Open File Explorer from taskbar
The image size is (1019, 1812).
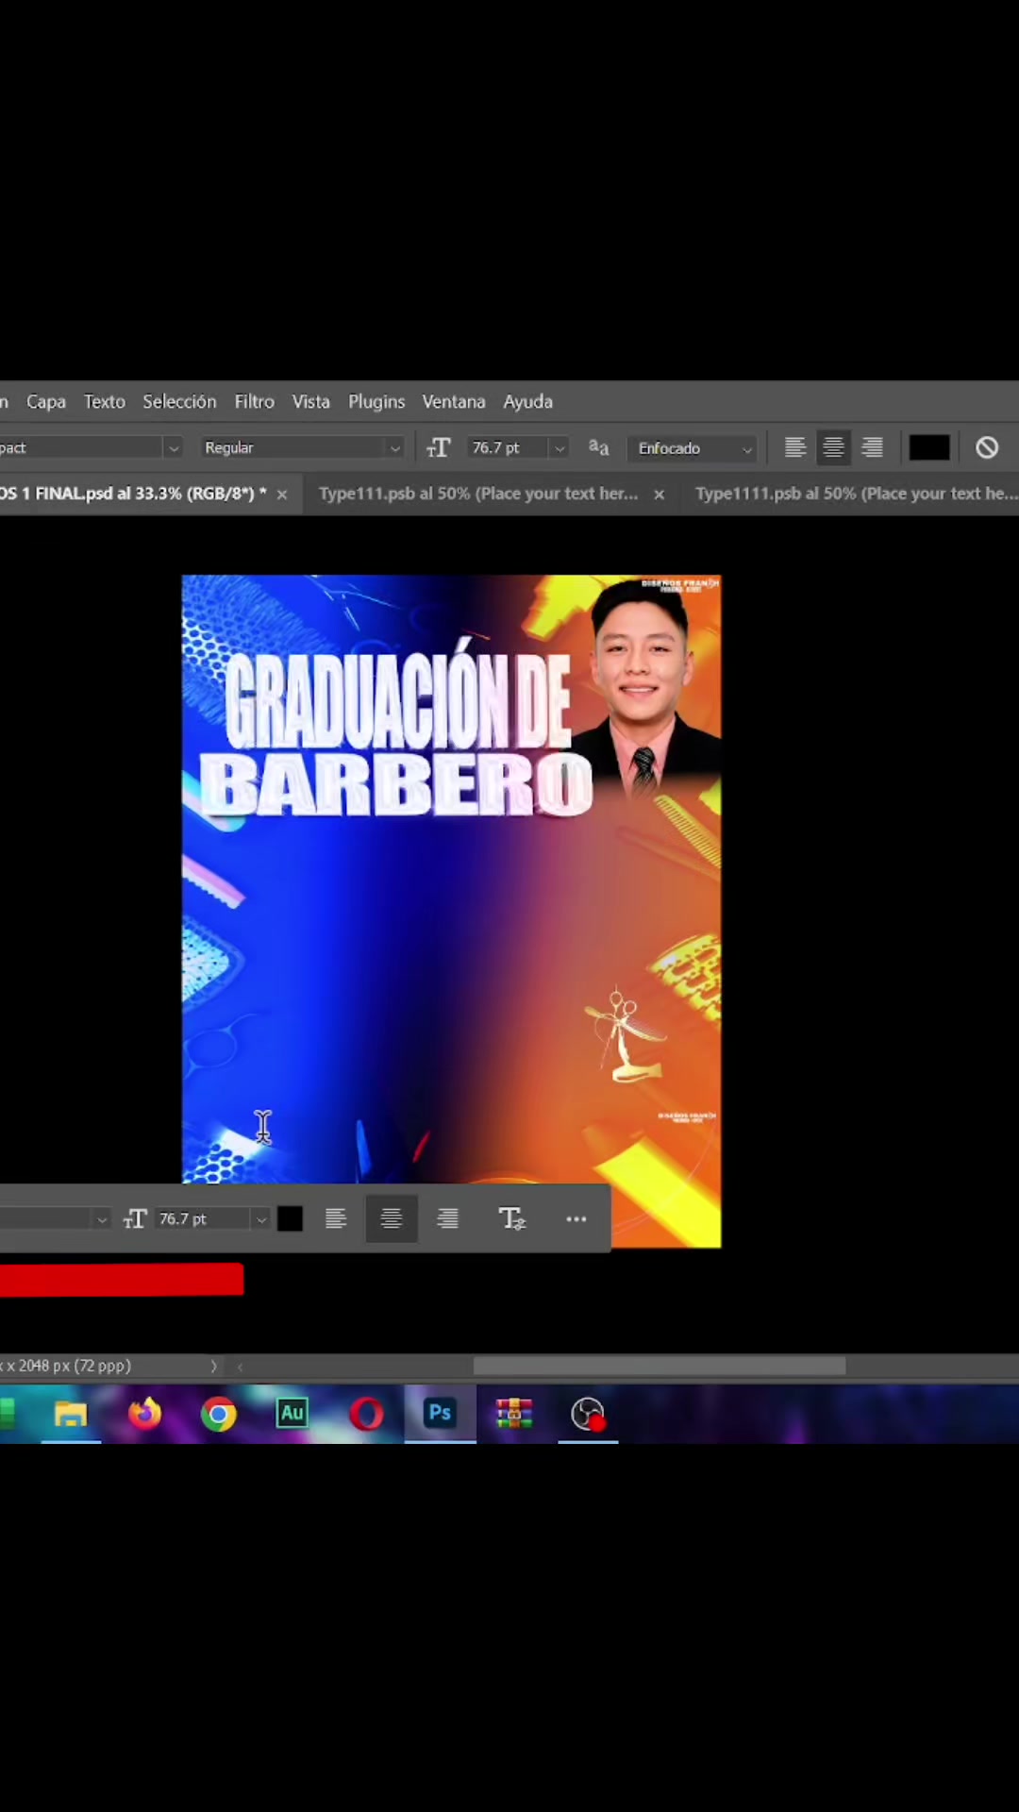coord(70,1414)
